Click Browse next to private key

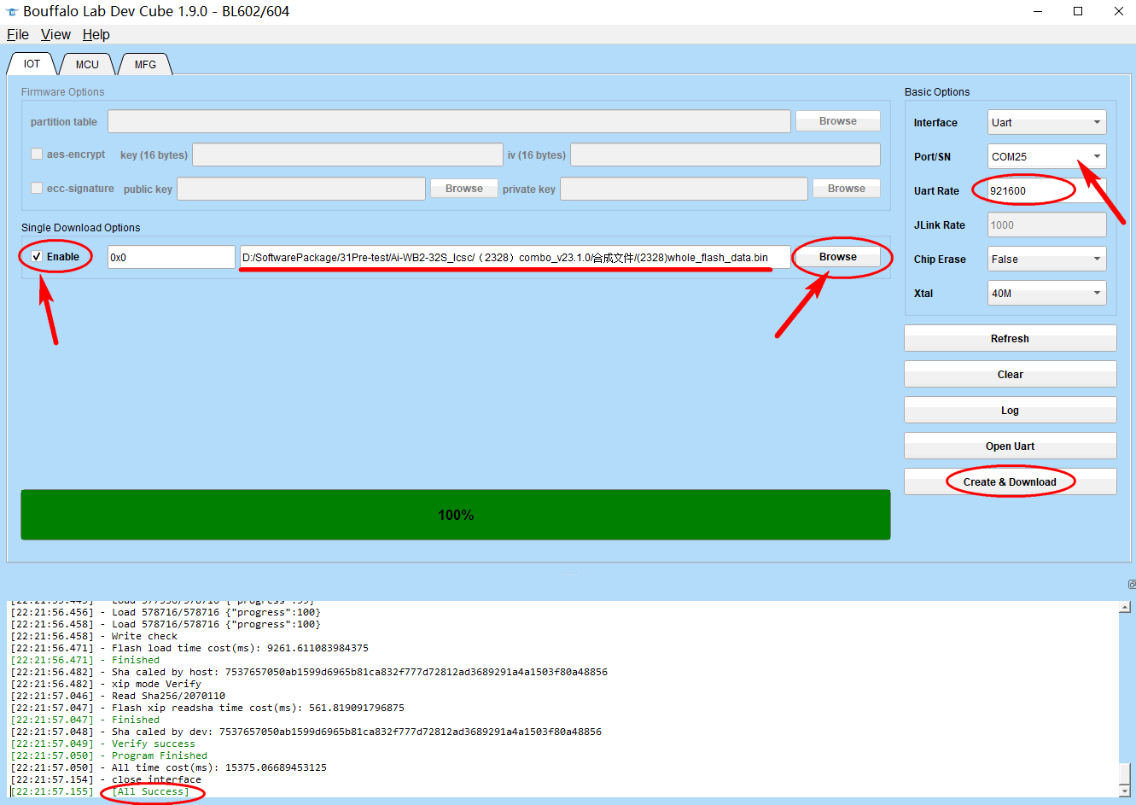click(x=846, y=189)
